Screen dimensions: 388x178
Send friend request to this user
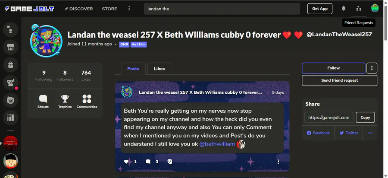(340, 80)
